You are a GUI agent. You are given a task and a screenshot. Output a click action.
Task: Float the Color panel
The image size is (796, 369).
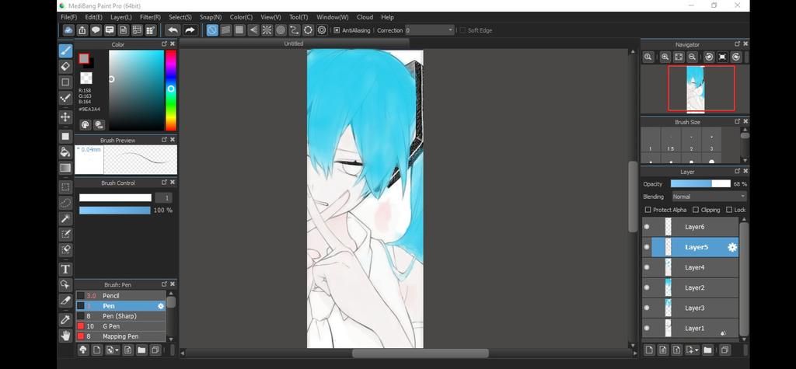click(164, 44)
